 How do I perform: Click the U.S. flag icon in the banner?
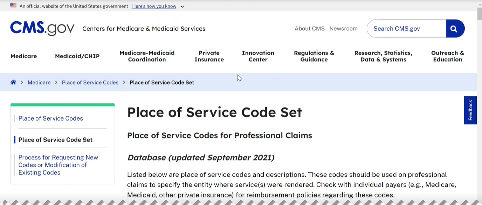13,5
